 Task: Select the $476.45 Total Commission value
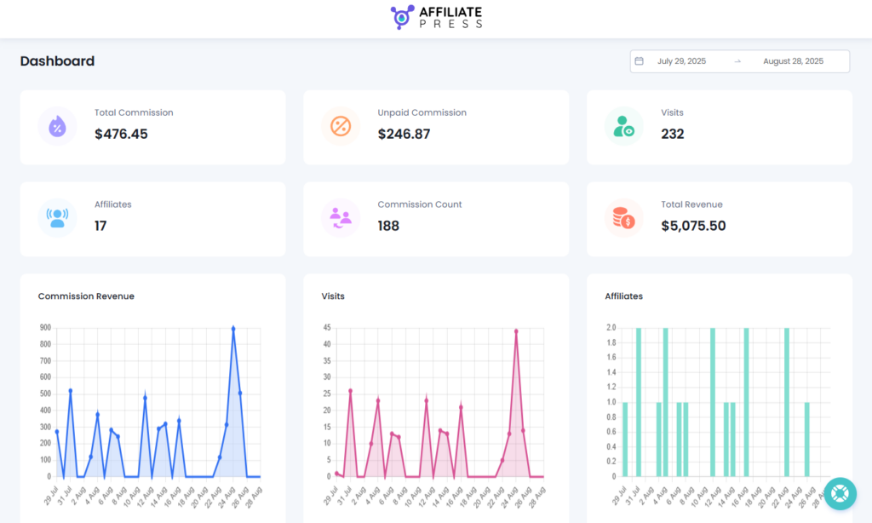tap(121, 134)
